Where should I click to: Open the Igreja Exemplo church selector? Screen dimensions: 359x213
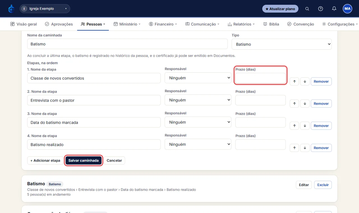point(45,9)
